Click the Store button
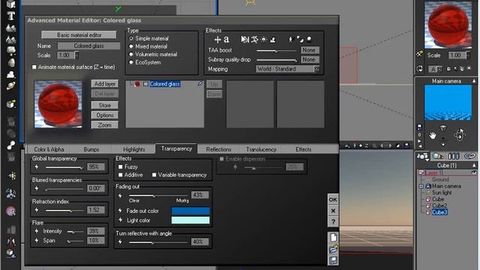The width and height of the screenshot is (480, 270). click(x=105, y=105)
